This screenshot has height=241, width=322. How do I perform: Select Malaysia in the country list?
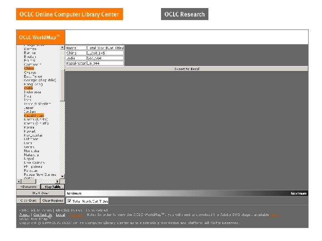point(31,155)
